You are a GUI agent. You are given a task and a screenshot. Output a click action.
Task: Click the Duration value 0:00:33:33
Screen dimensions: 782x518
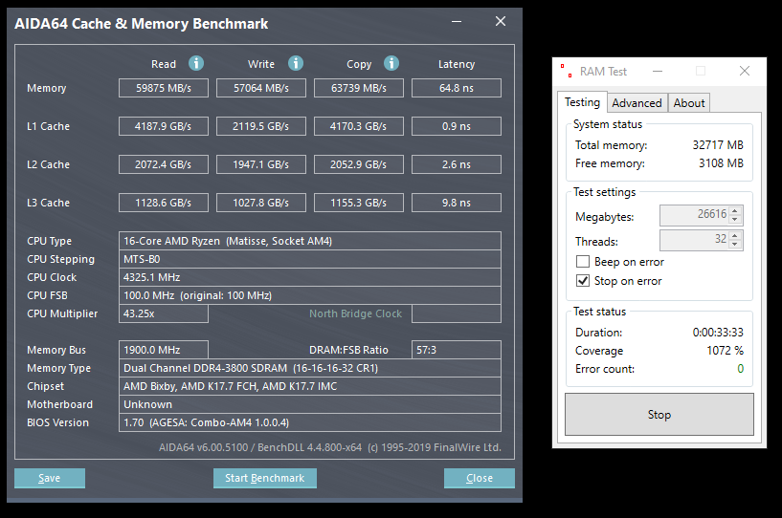click(718, 333)
